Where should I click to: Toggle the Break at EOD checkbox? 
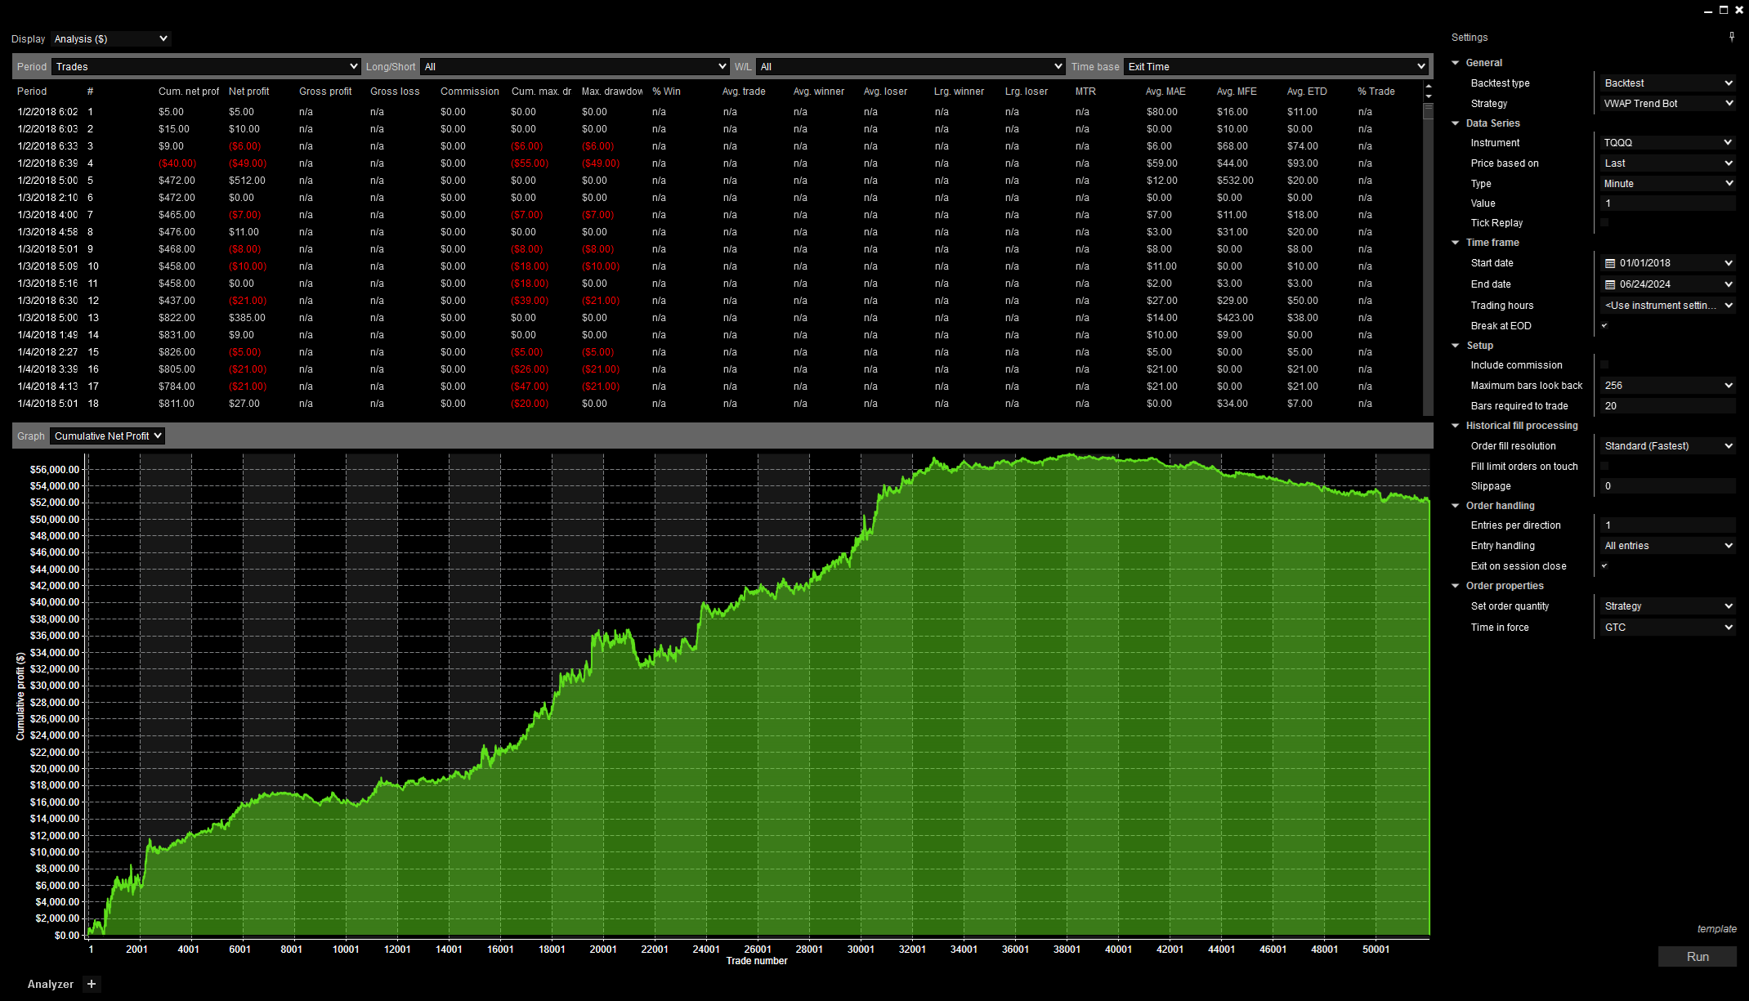click(x=1604, y=325)
